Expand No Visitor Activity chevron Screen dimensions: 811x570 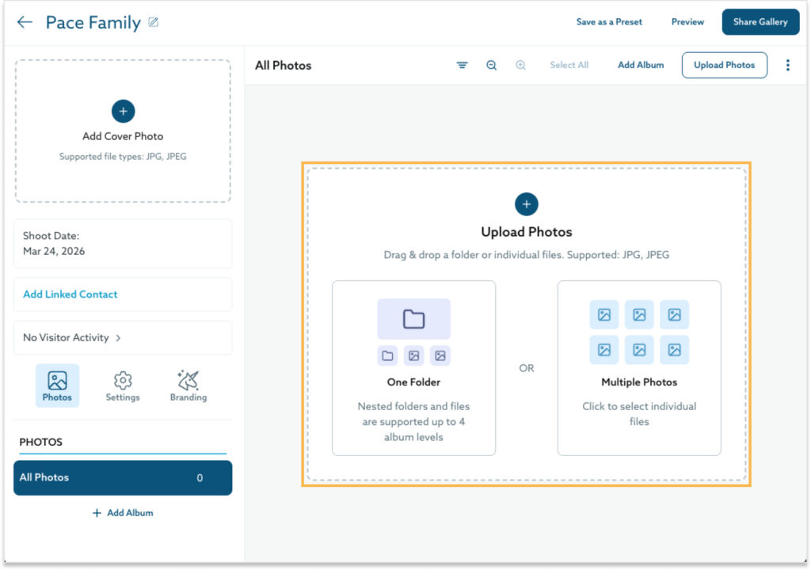118,338
